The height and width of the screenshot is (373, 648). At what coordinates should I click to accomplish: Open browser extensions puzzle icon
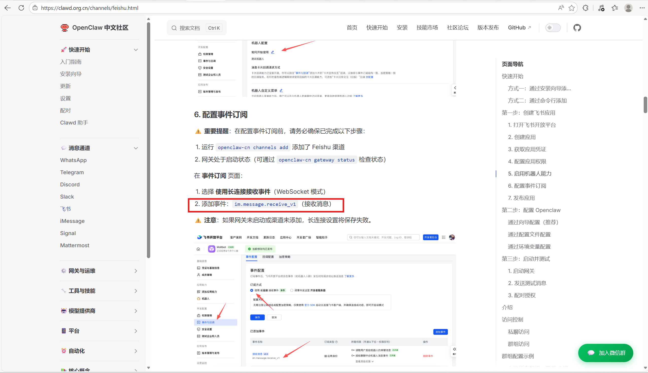click(585, 8)
